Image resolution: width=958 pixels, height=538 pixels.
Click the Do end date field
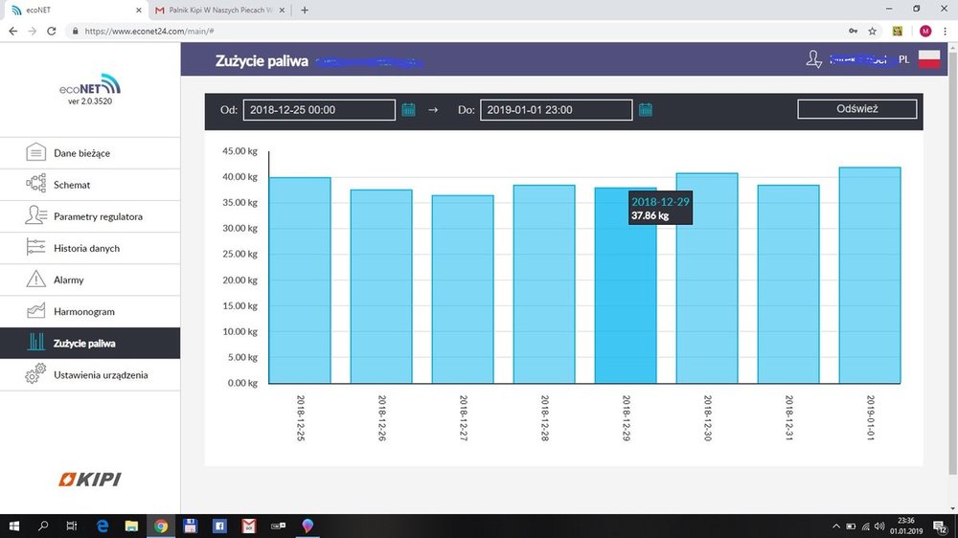[x=555, y=110]
